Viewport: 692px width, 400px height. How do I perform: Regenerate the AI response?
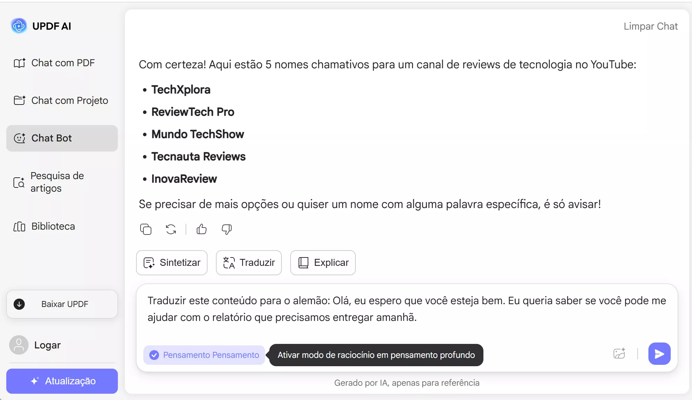pyautogui.click(x=171, y=229)
